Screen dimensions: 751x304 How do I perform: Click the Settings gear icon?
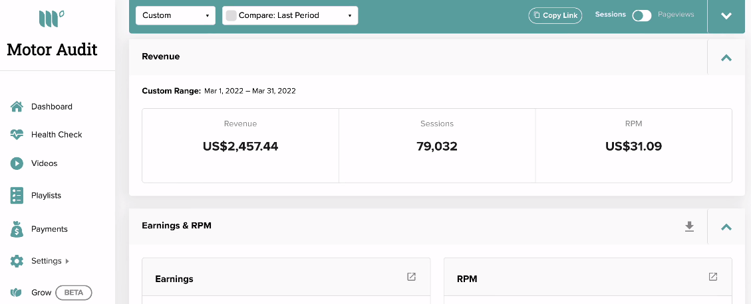[x=17, y=261]
